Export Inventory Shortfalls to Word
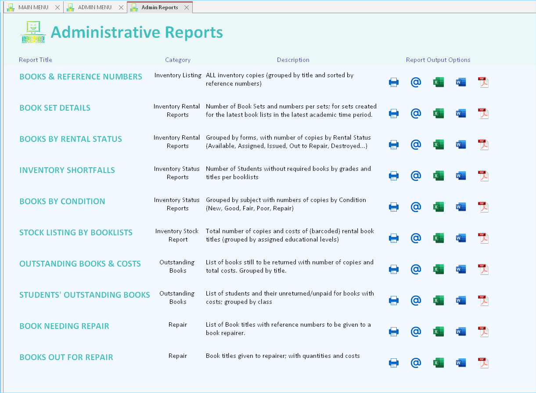Screen dimensions: 536x393 (461, 176)
